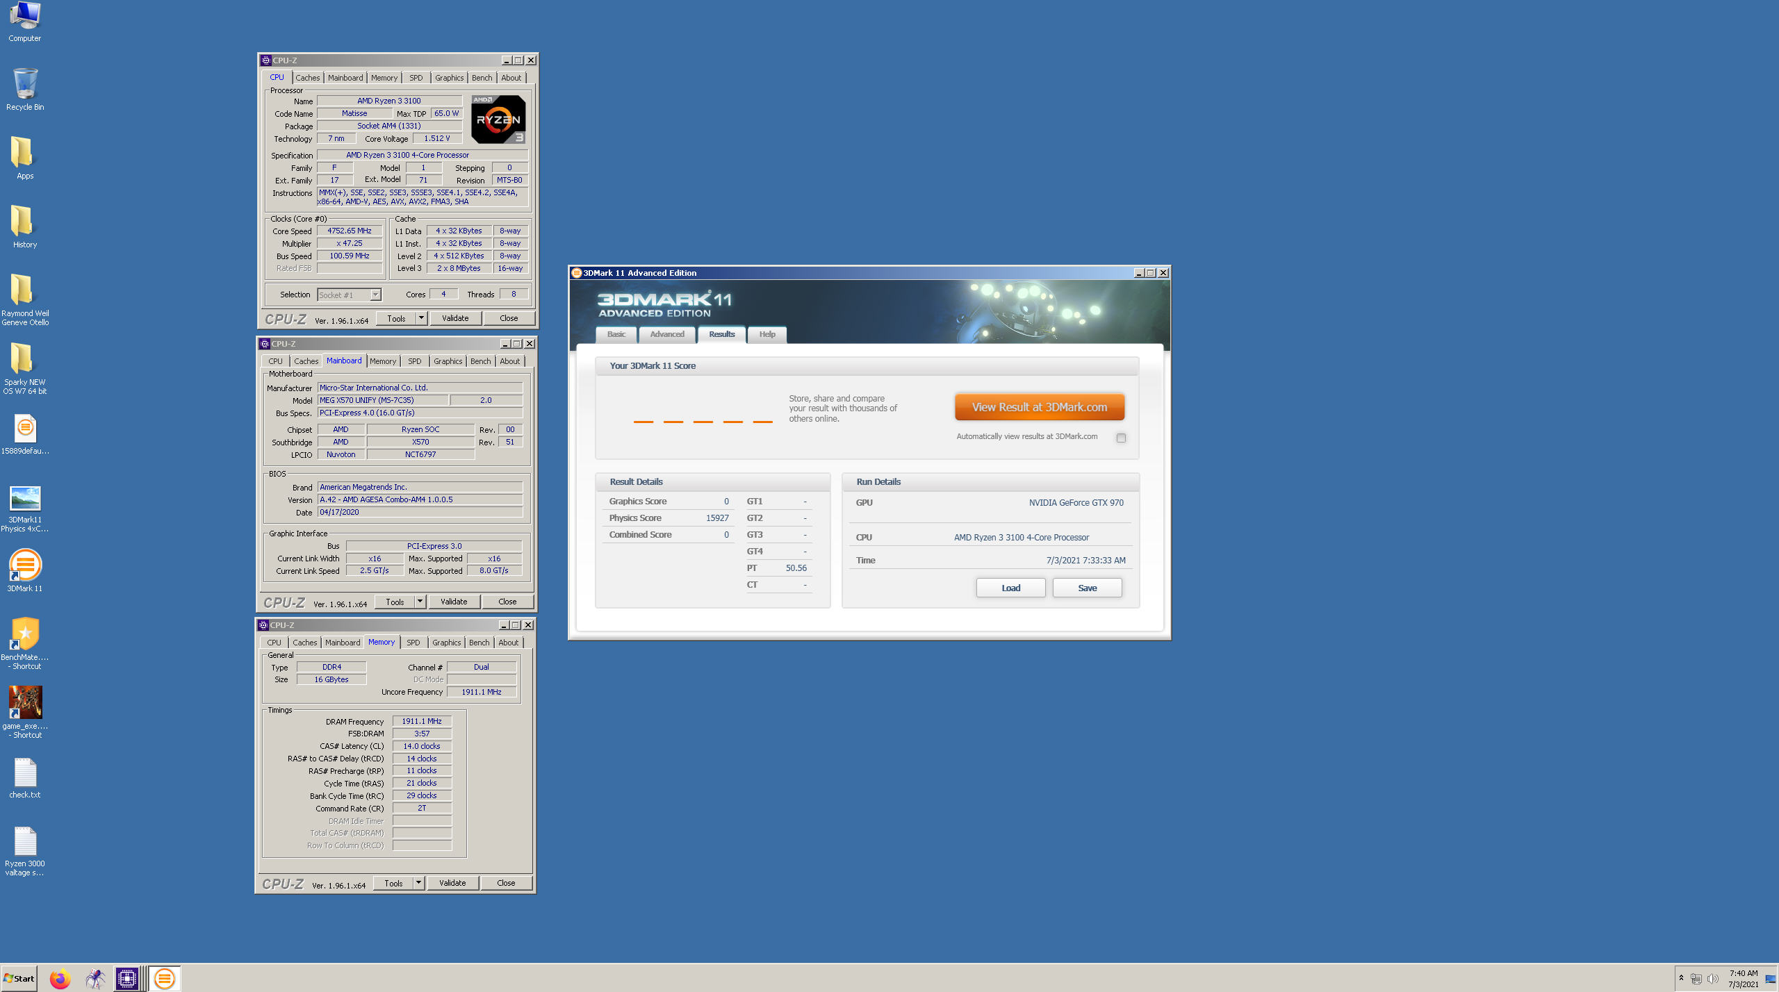Launch the 3DMark 11 desktop shortcut
Image resolution: width=1779 pixels, height=992 pixels.
pyautogui.click(x=25, y=571)
